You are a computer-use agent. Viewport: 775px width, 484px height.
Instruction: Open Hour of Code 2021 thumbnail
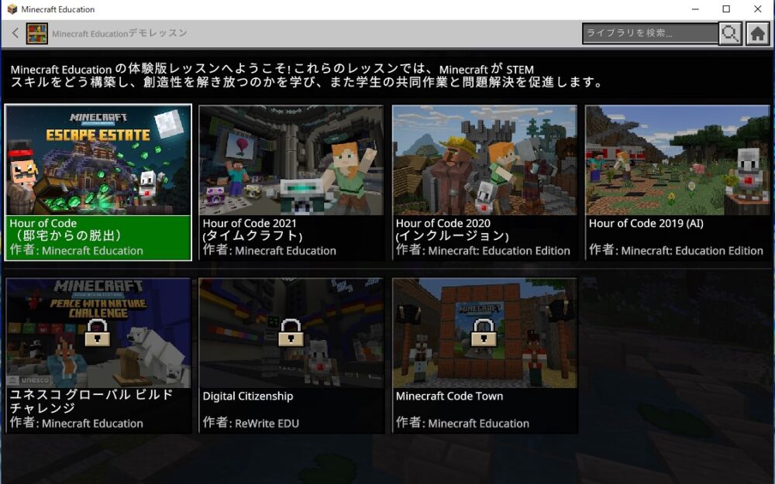point(291,160)
